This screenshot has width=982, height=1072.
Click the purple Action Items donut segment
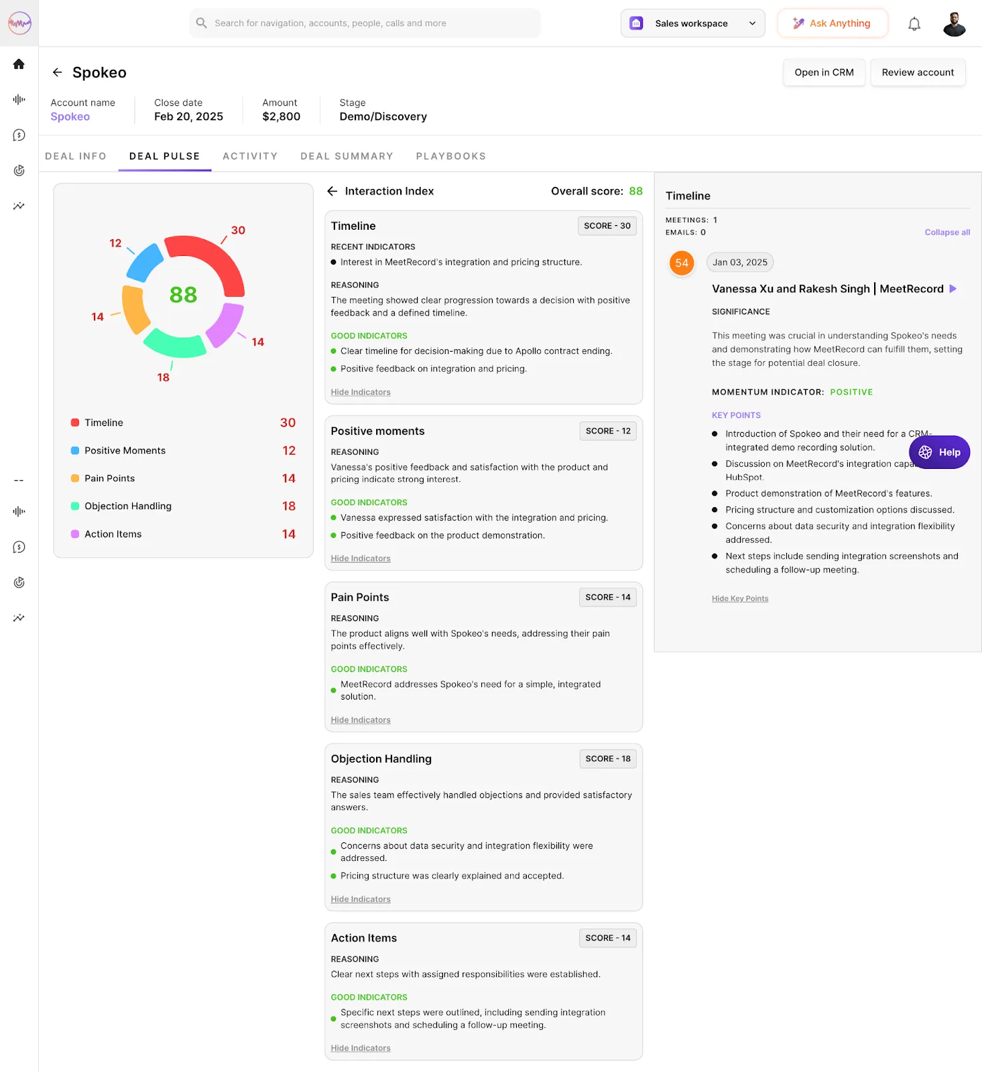226,325
